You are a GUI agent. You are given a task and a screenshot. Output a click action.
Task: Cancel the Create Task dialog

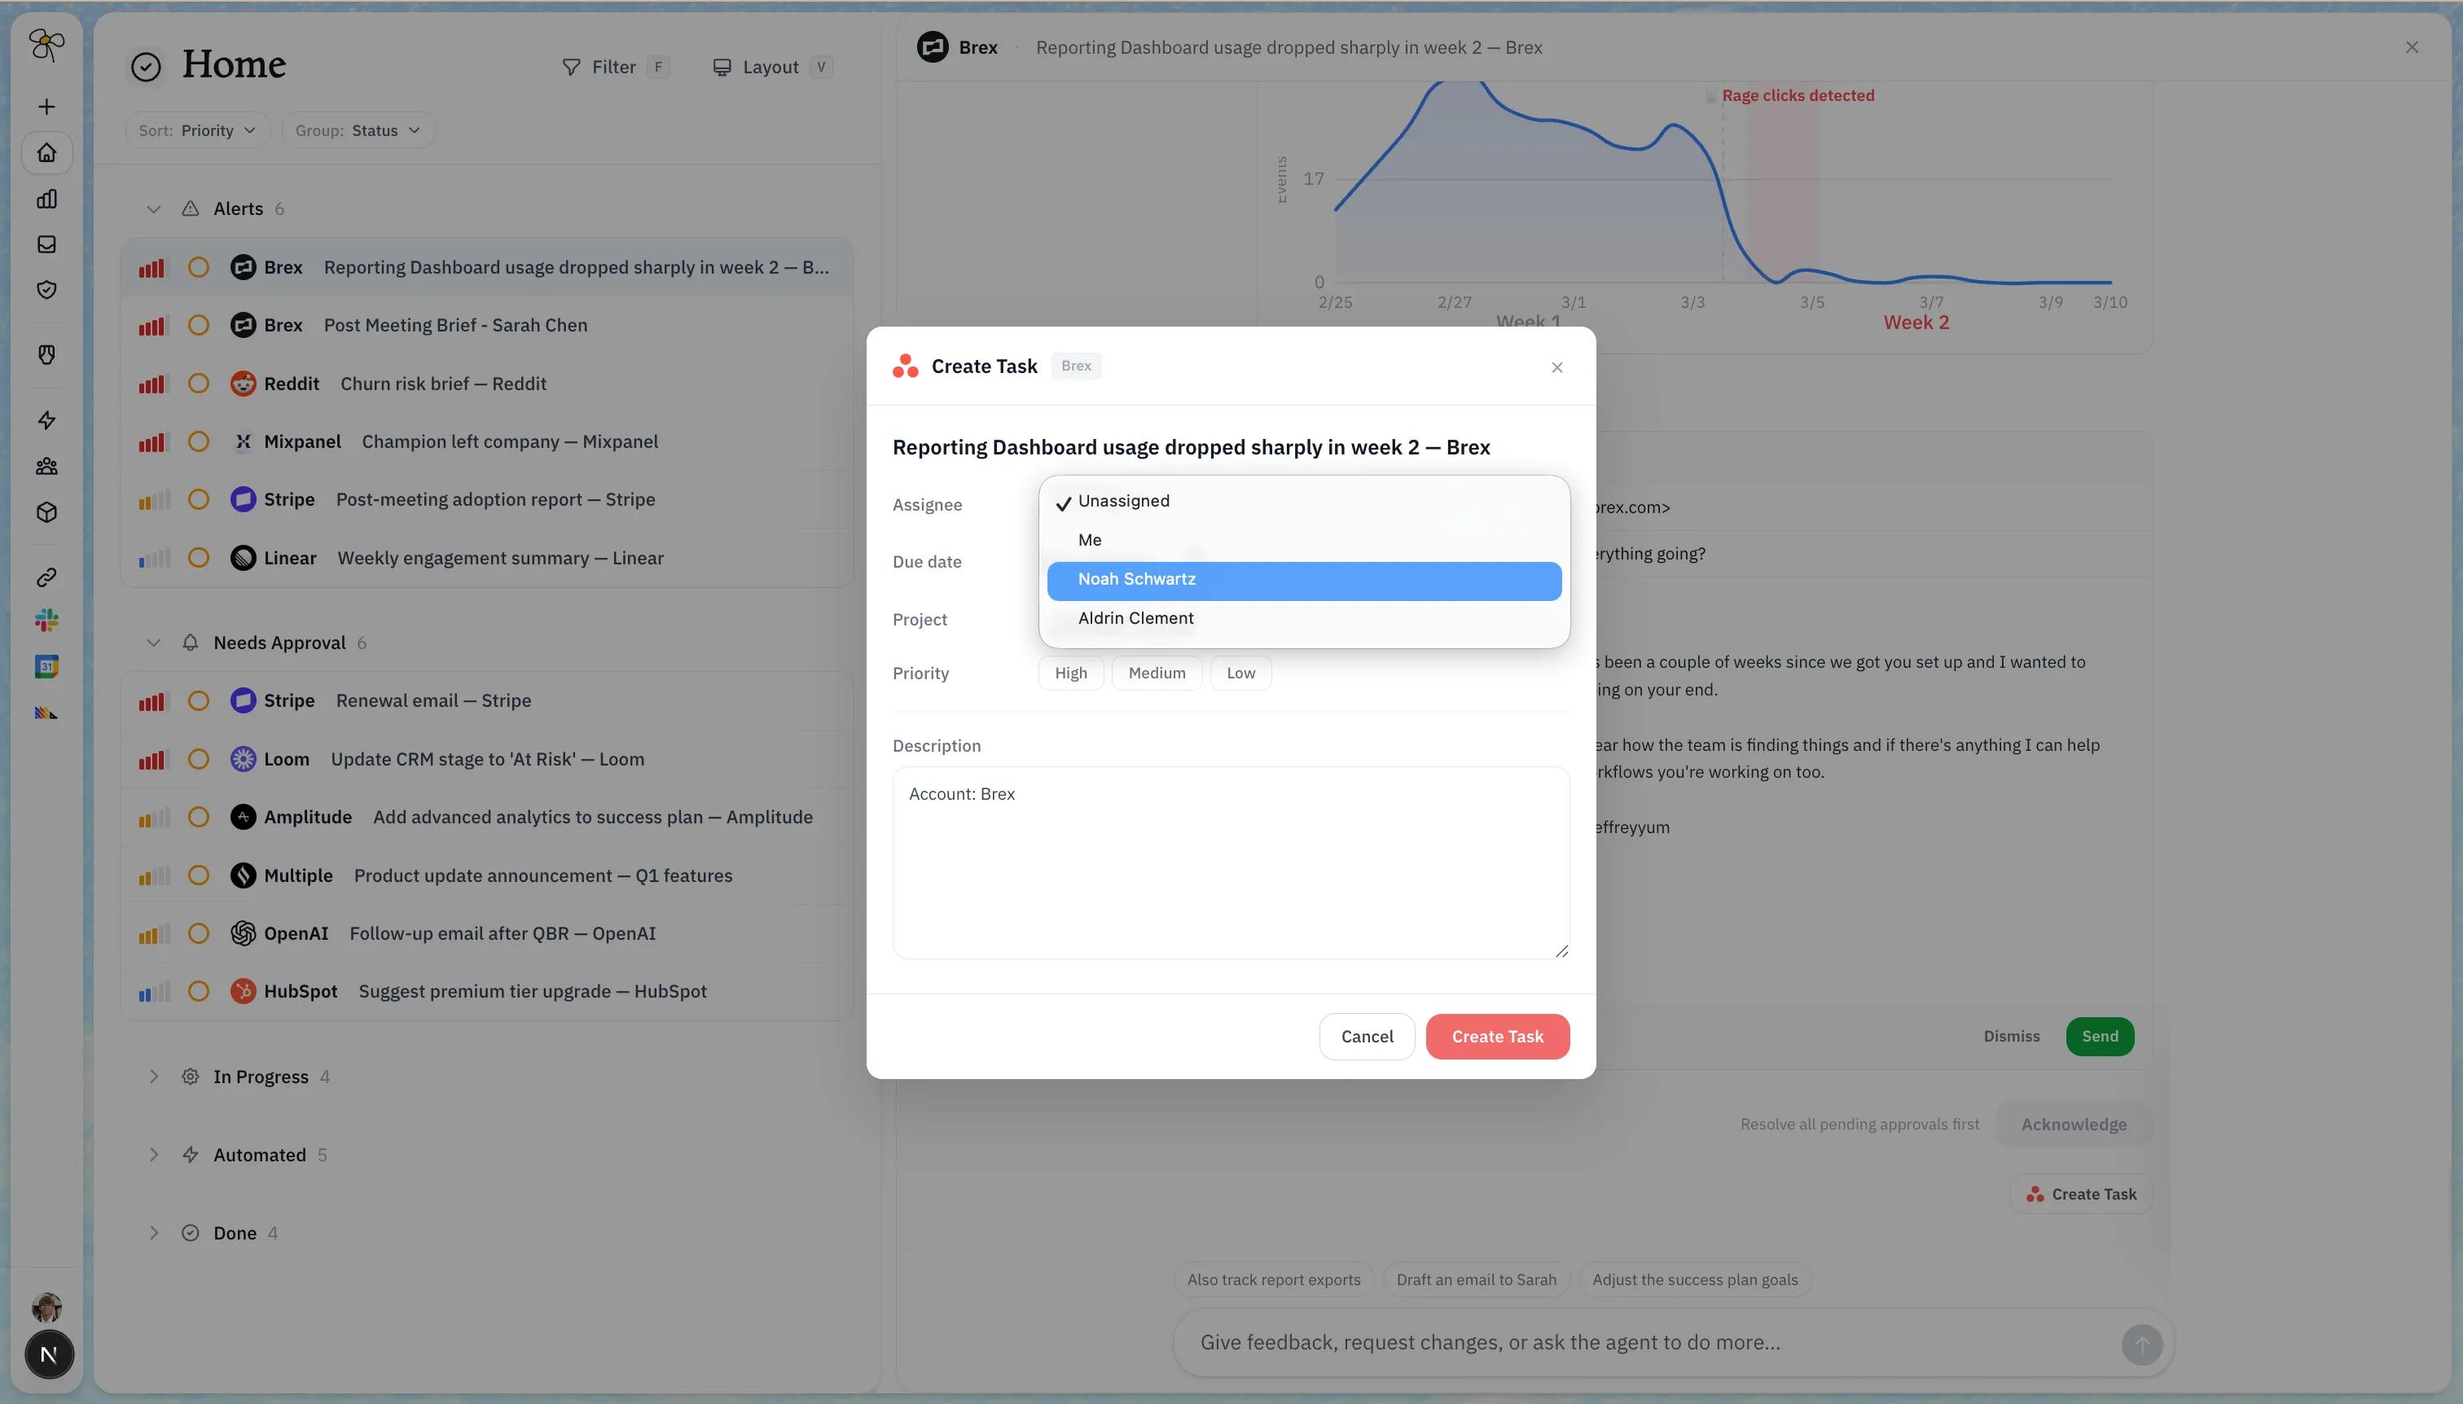pyautogui.click(x=1367, y=1037)
